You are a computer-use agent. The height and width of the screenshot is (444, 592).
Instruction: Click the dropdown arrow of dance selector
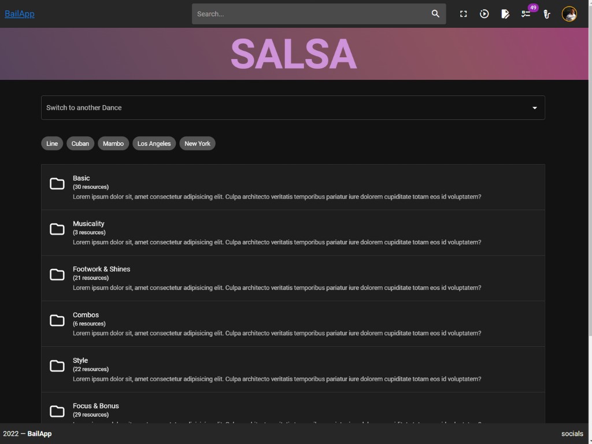coord(535,108)
